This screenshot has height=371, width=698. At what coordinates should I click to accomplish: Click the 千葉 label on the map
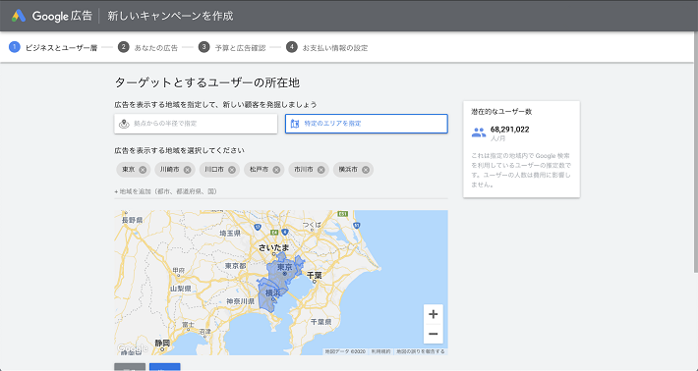pos(315,276)
